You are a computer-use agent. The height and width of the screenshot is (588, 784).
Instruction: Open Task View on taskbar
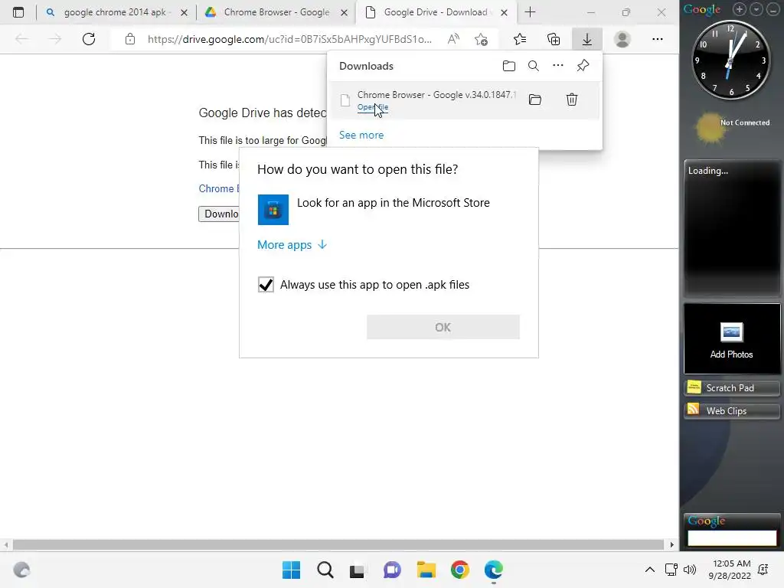(357, 570)
